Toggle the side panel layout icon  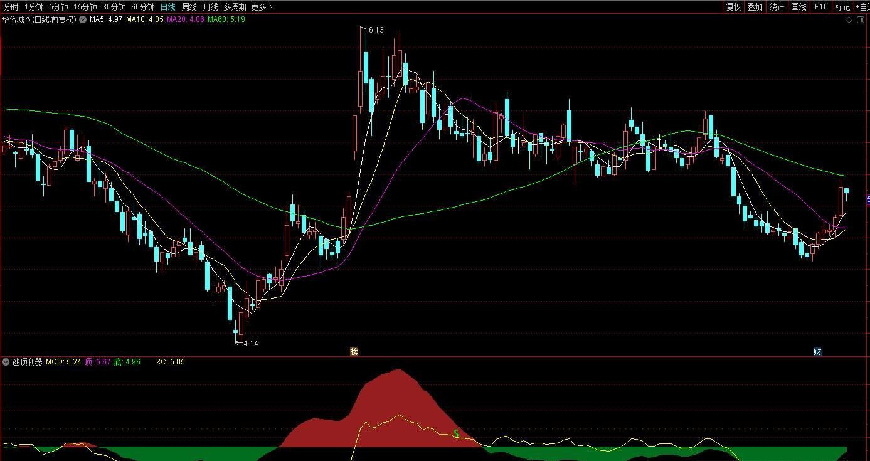pyautogui.click(x=861, y=19)
